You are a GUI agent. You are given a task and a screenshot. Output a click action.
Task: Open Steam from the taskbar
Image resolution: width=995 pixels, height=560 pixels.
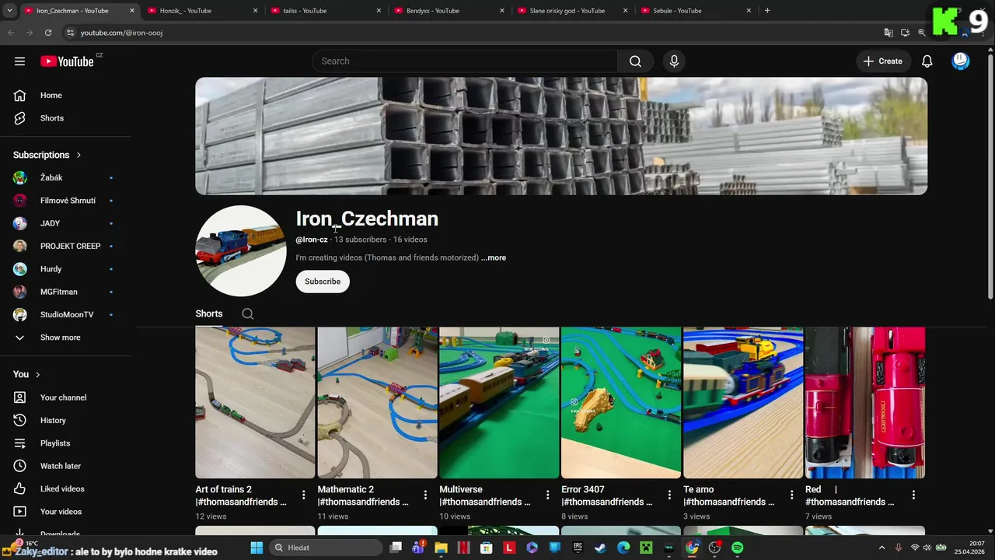[601, 548]
